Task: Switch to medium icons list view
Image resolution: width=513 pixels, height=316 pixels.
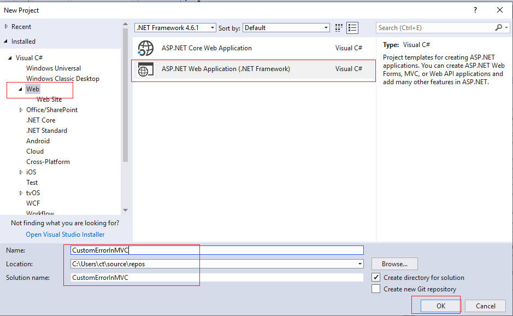Action: click(x=352, y=28)
